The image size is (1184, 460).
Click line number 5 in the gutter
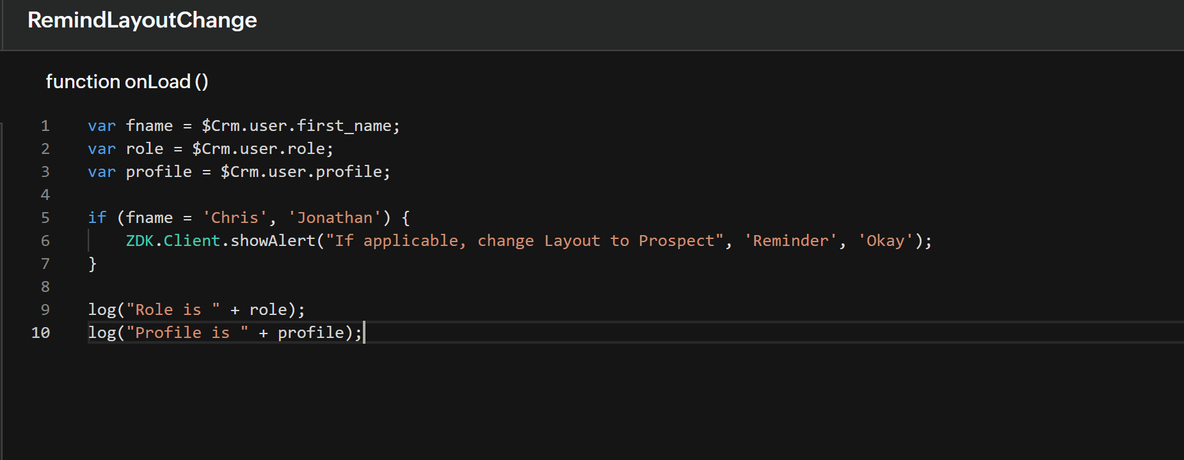pyautogui.click(x=45, y=218)
